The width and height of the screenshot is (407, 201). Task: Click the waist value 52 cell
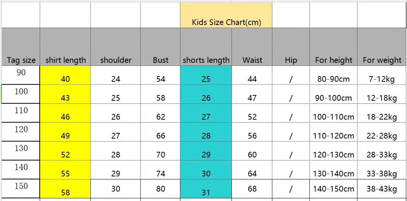[252, 113]
